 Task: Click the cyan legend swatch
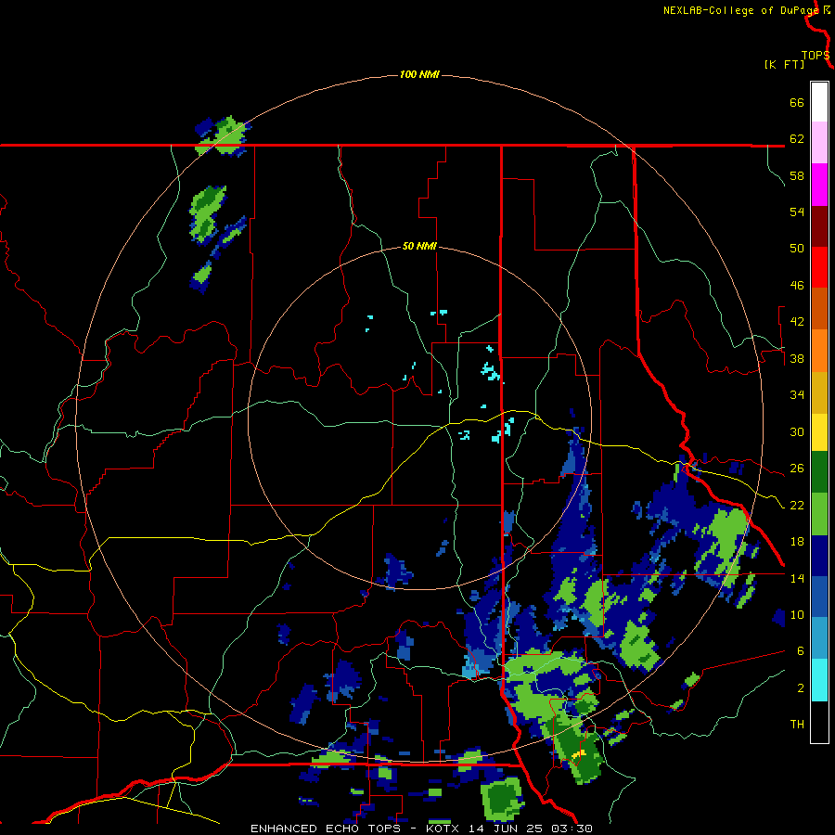pos(819,679)
